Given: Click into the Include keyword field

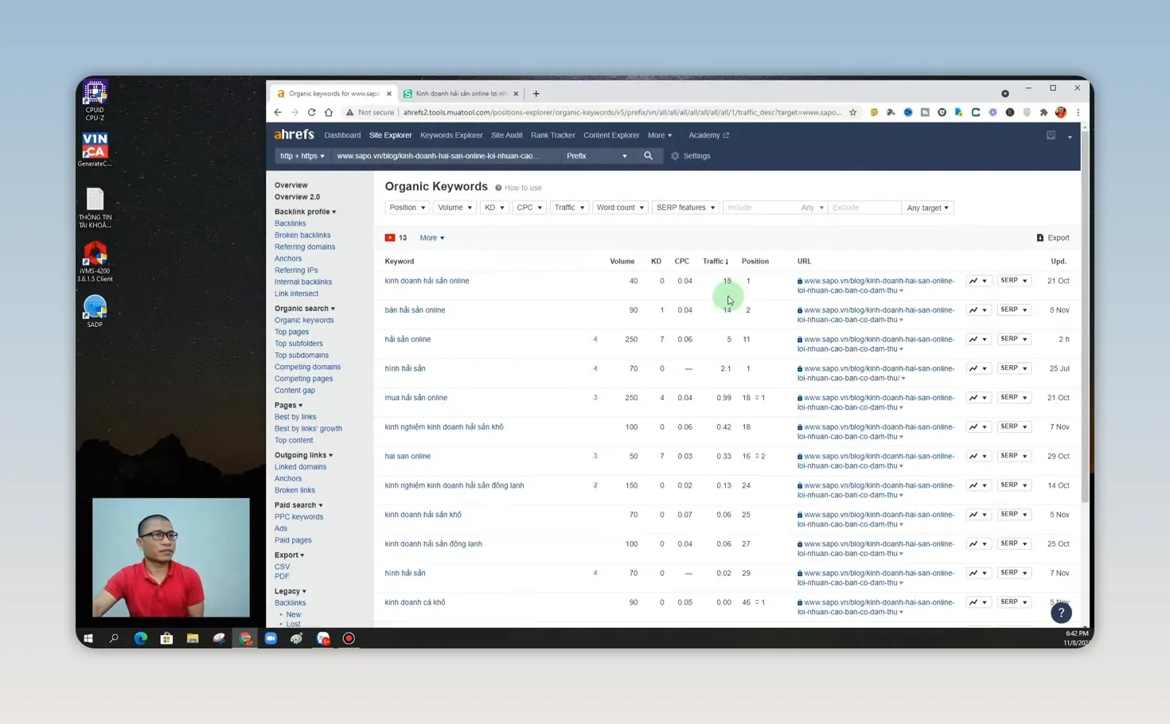Looking at the screenshot, I should pyautogui.click(x=760, y=208).
